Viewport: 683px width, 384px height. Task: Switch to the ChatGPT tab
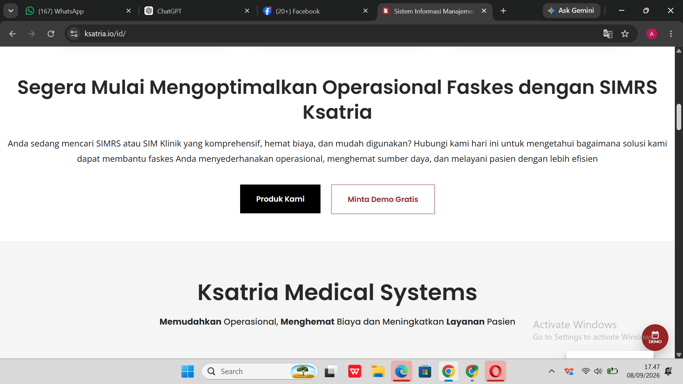(197, 11)
